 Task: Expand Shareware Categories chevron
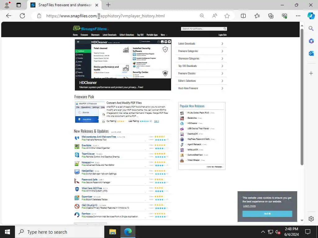click(222, 59)
